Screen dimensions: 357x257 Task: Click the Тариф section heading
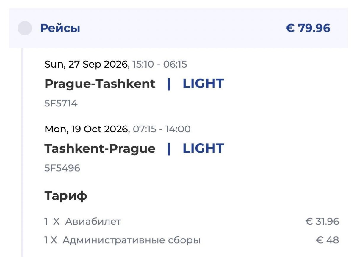pos(66,196)
